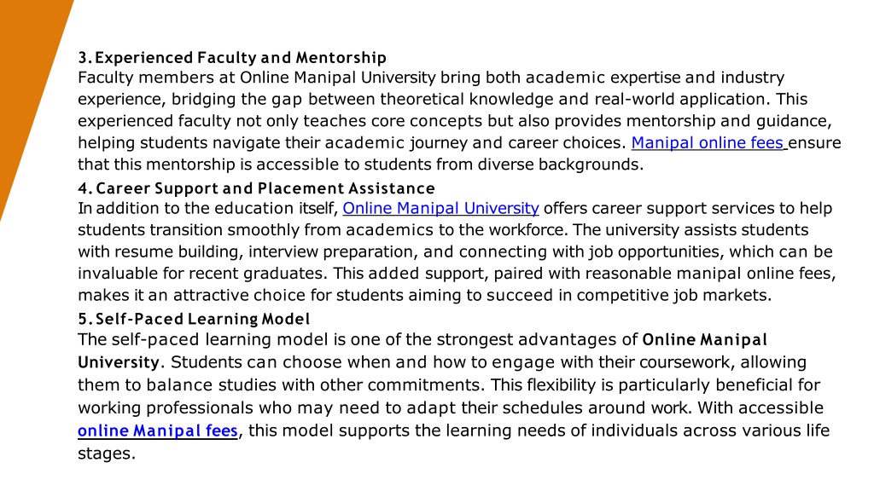The height and width of the screenshot is (491, 874).
Task: Follow the bold "online Manipal fees" link
Action: coord(158,430)
